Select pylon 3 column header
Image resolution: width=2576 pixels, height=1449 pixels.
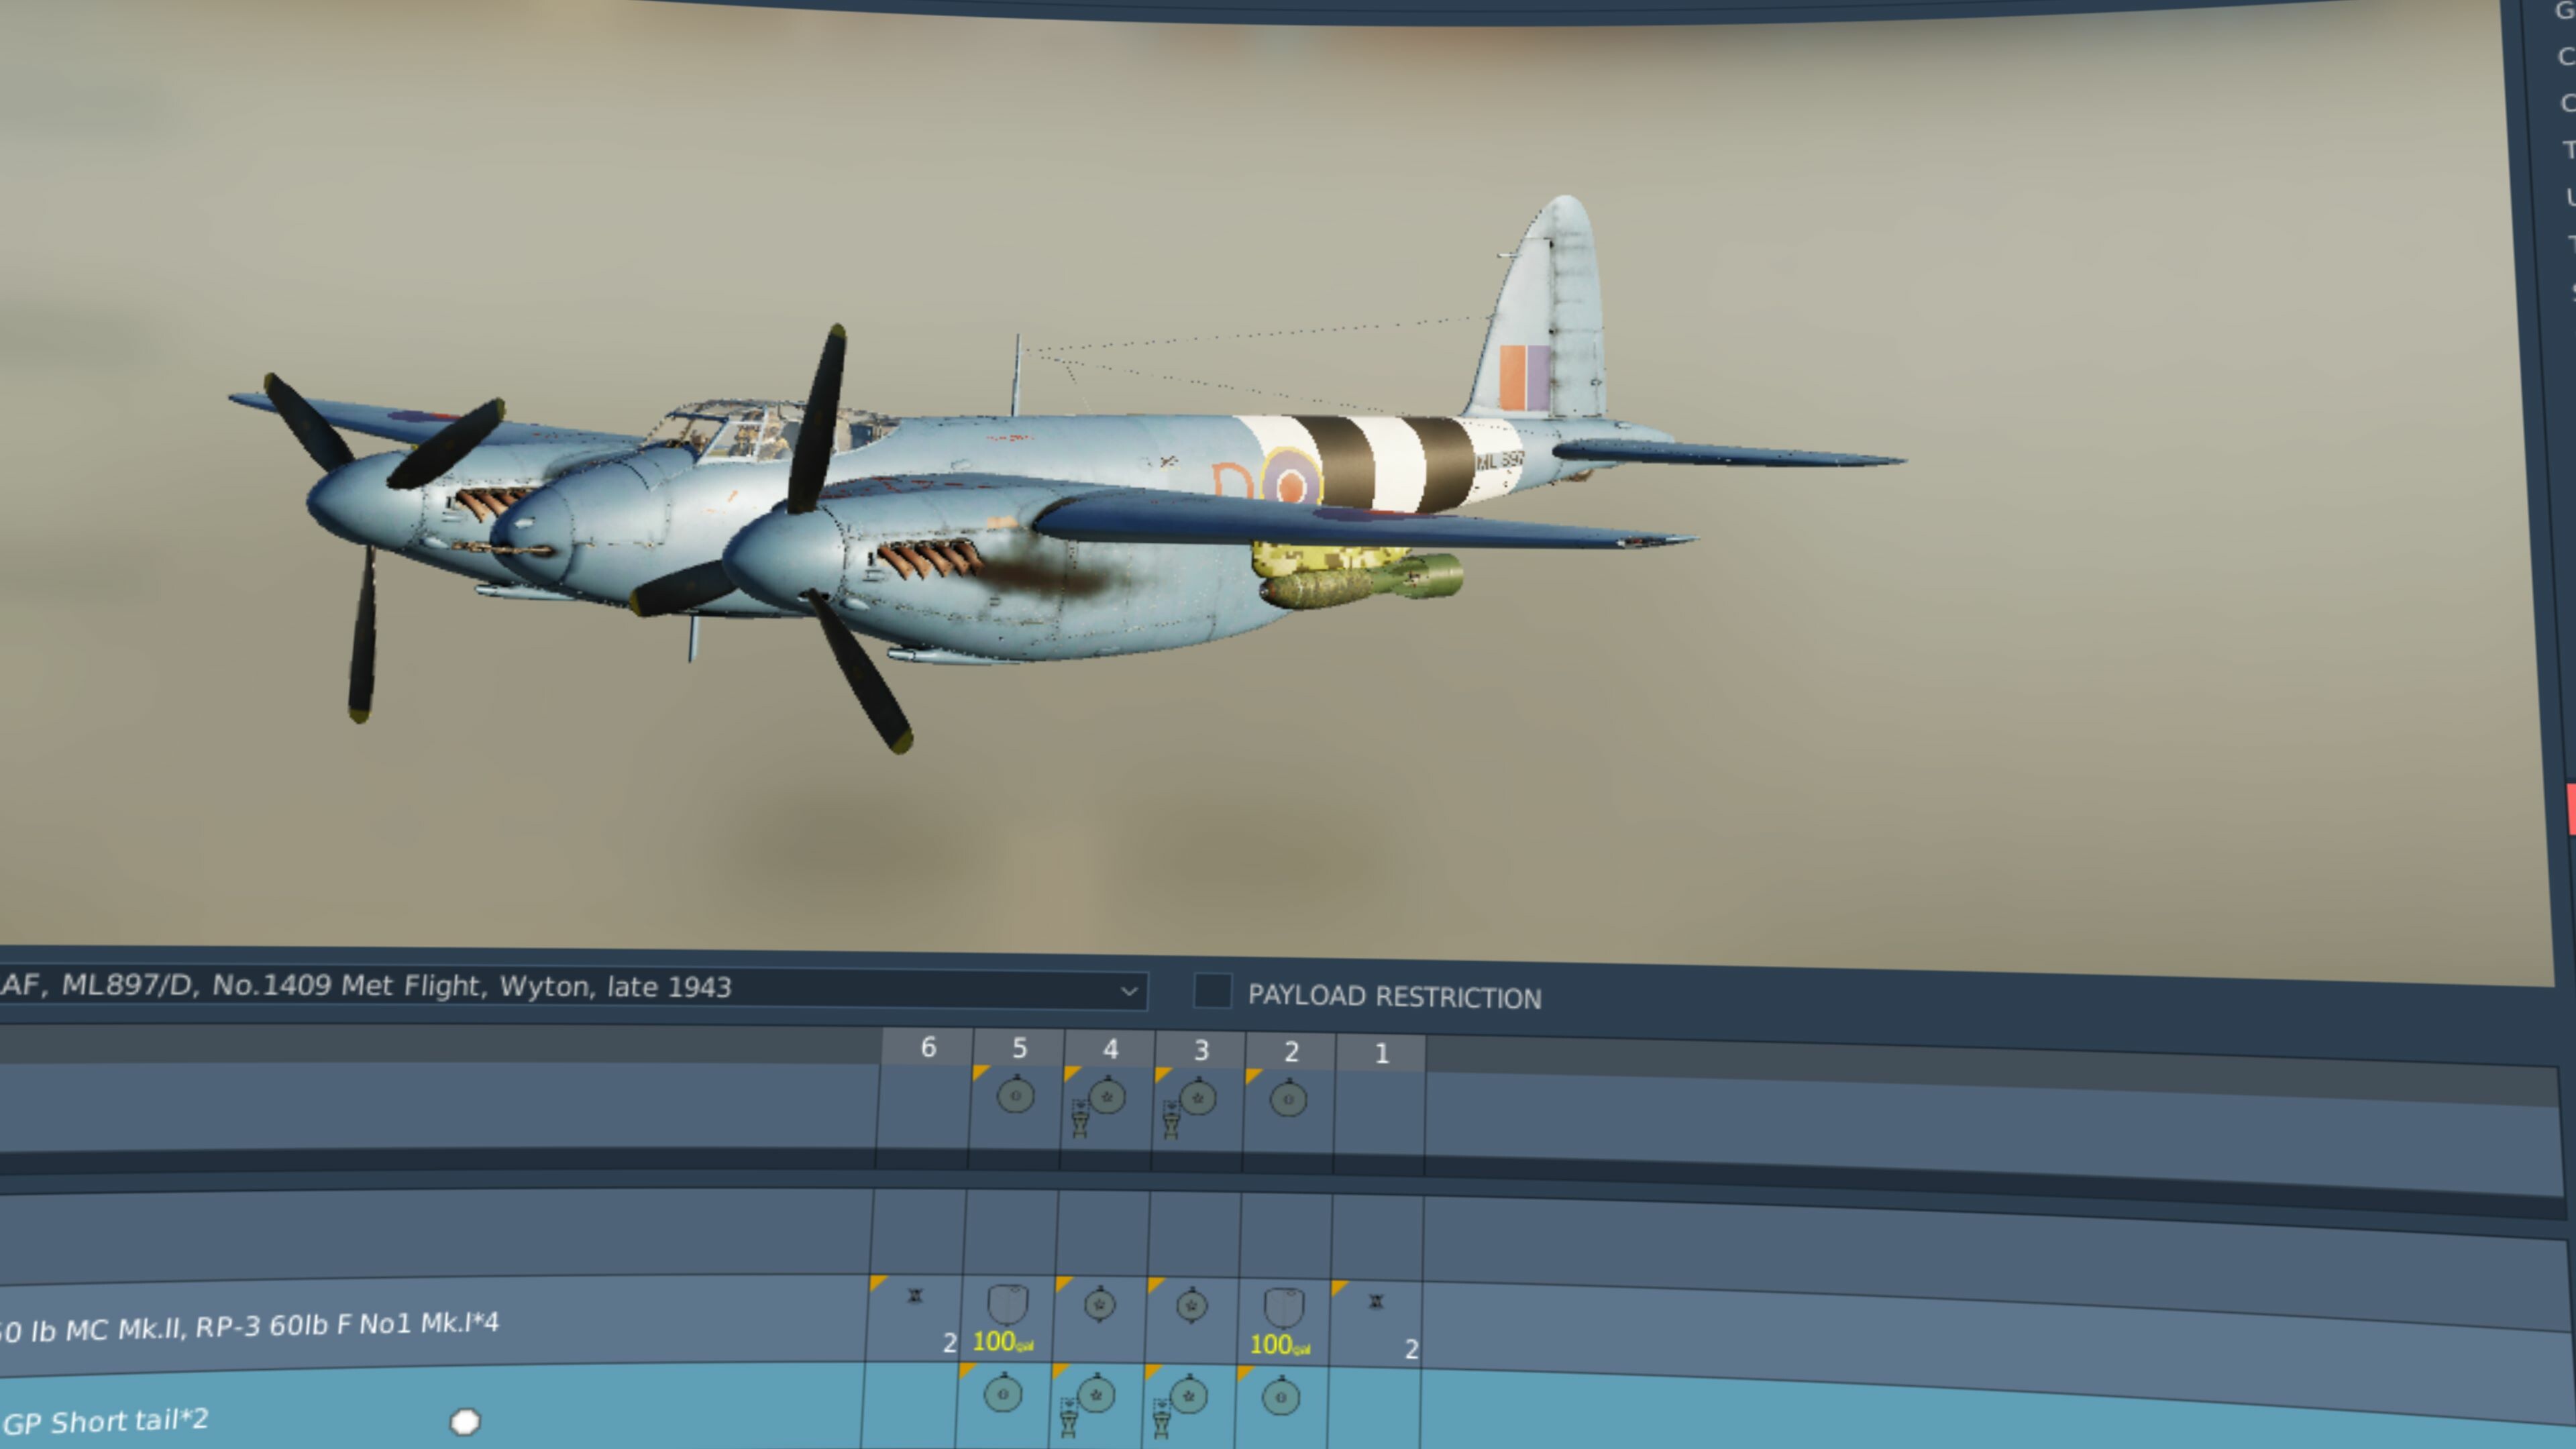(x=1201, y=1050)
